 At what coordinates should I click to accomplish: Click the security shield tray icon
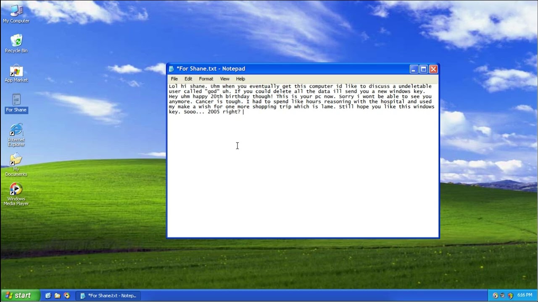pos(510,296)
